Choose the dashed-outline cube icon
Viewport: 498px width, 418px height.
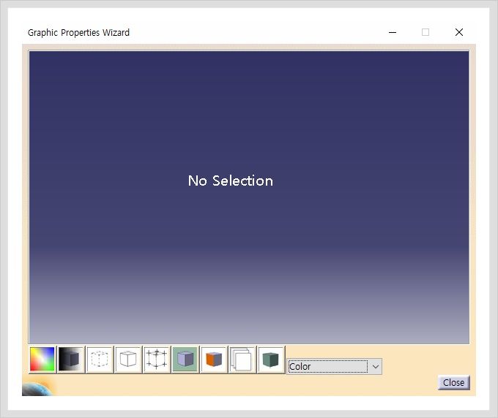click(100, 360)
